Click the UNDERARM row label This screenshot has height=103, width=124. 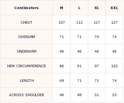pyautogui.click(x=27, y=51)
